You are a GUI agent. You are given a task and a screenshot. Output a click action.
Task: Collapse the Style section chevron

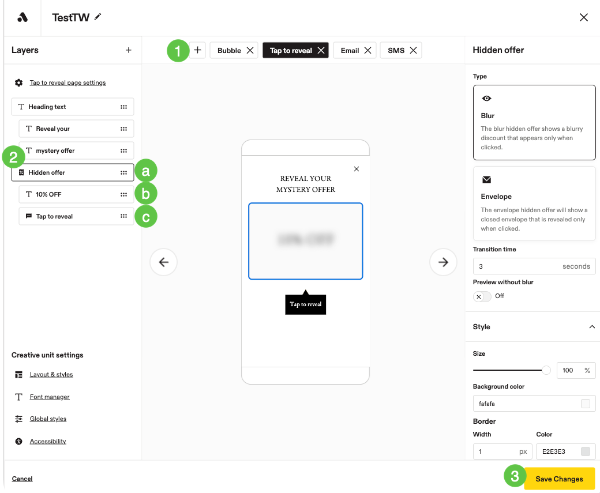point(592,326)
